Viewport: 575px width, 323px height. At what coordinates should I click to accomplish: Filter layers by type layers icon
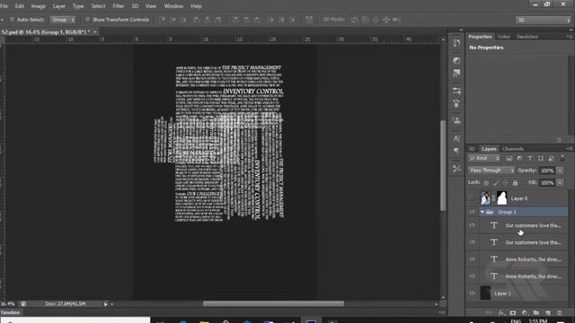pyautogui.click(x=530, y=158)
